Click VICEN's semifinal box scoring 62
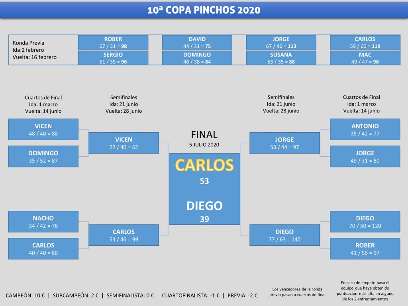This screenshot has width=408, height=306. coord(124,143)
